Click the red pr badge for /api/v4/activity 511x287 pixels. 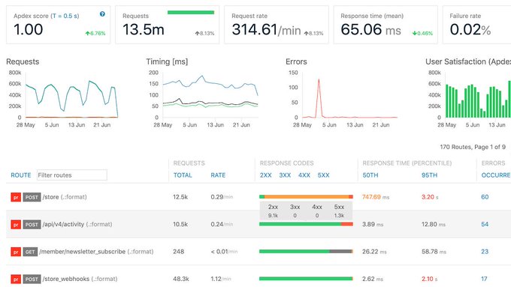[16, 224]
